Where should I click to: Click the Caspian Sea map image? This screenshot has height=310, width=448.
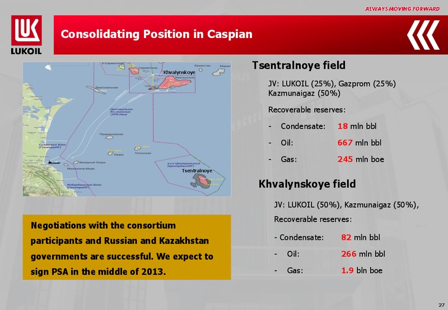tap(127, 129)
